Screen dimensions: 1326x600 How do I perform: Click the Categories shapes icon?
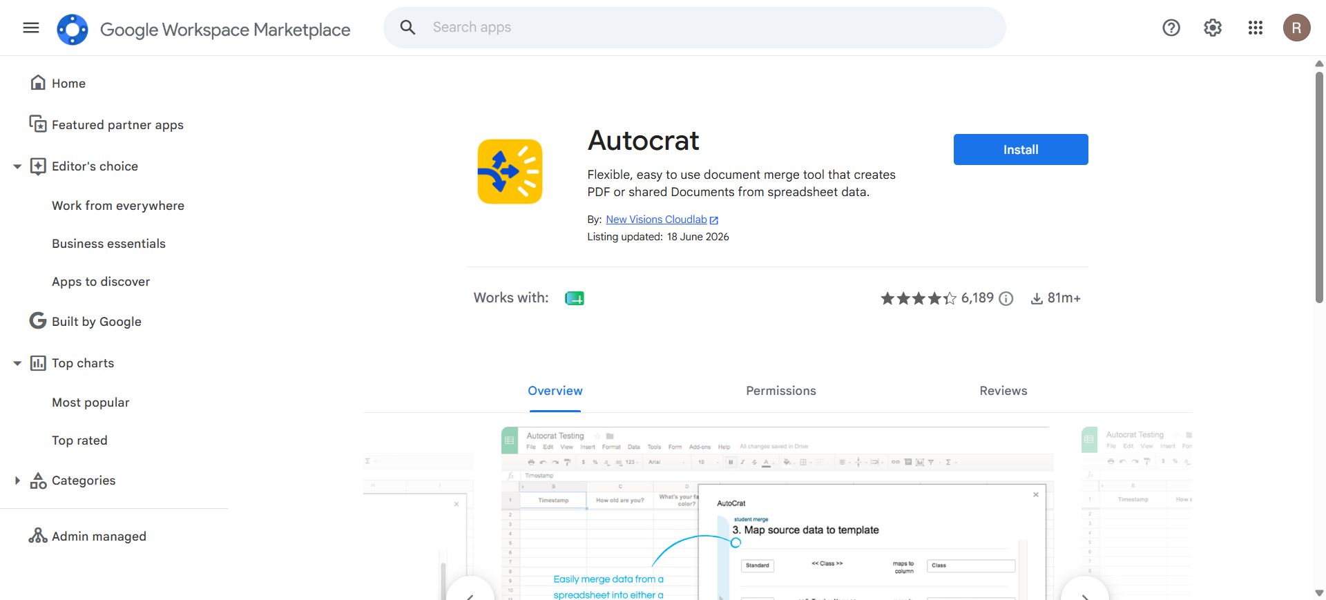pos(39,481)
